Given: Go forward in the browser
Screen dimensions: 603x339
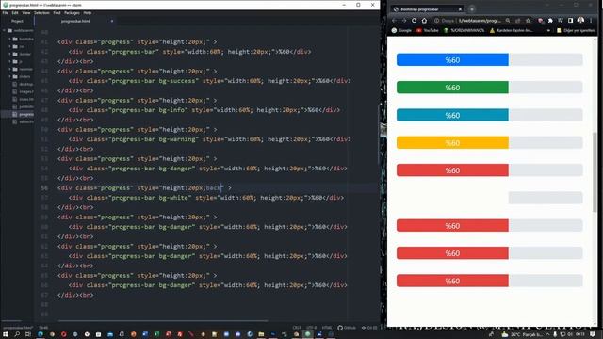Looking at the screenshot, I should tap(404, 21).
